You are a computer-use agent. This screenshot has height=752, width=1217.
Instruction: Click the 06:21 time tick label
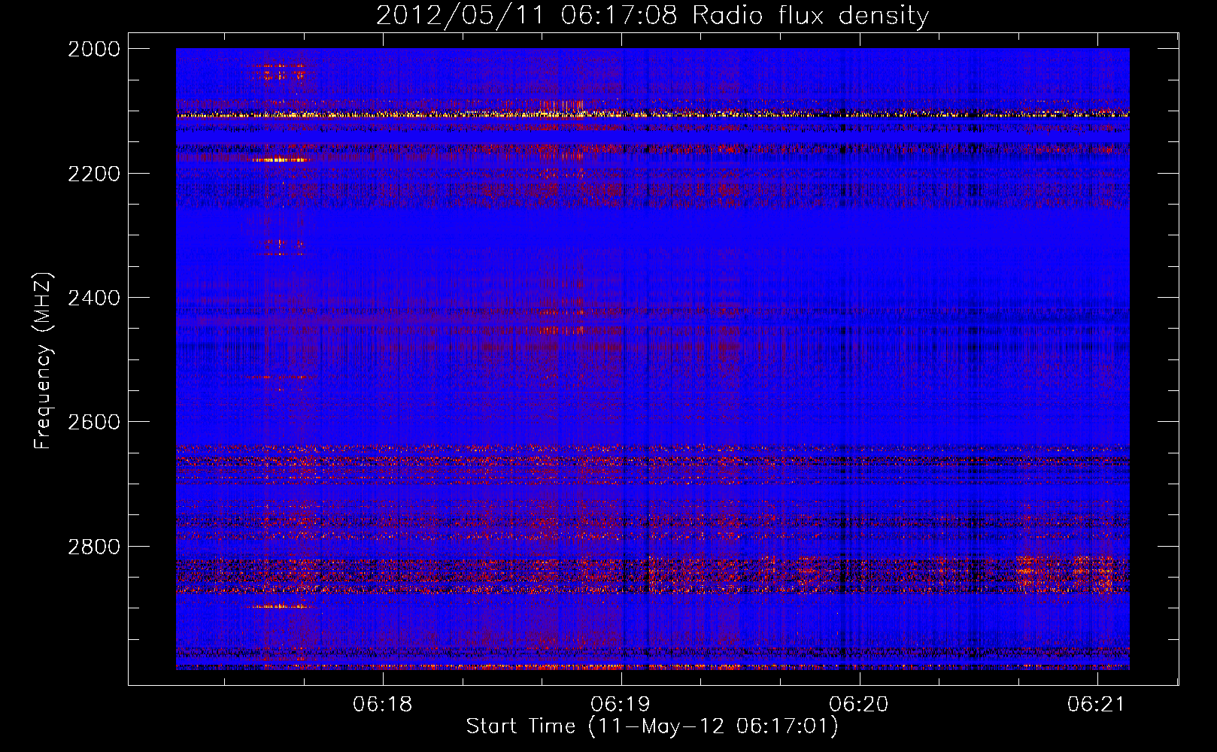[1097, 704]
